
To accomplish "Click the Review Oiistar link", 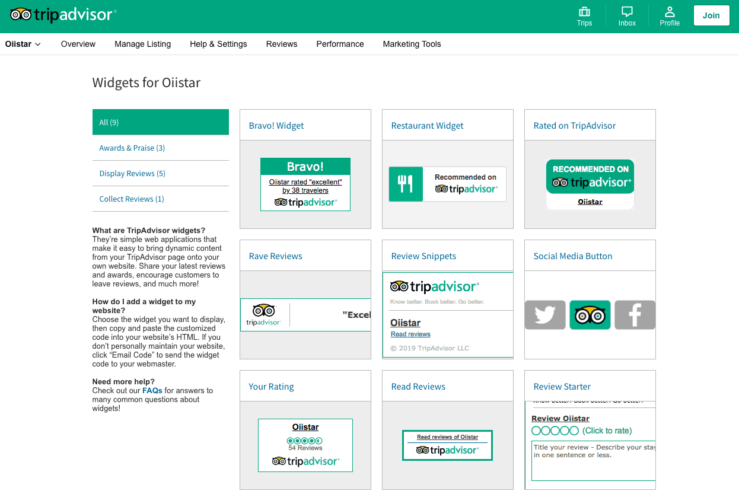I will tap(560, 418).
